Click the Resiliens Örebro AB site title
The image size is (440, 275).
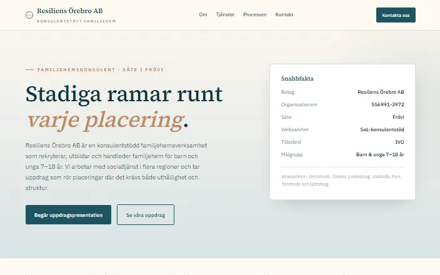click(x=69, y=11)
